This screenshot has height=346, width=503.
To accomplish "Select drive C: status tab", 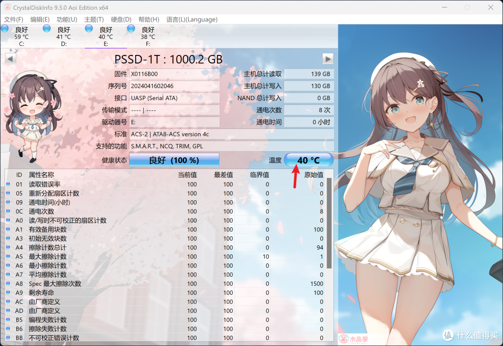I will coord(21,36).
